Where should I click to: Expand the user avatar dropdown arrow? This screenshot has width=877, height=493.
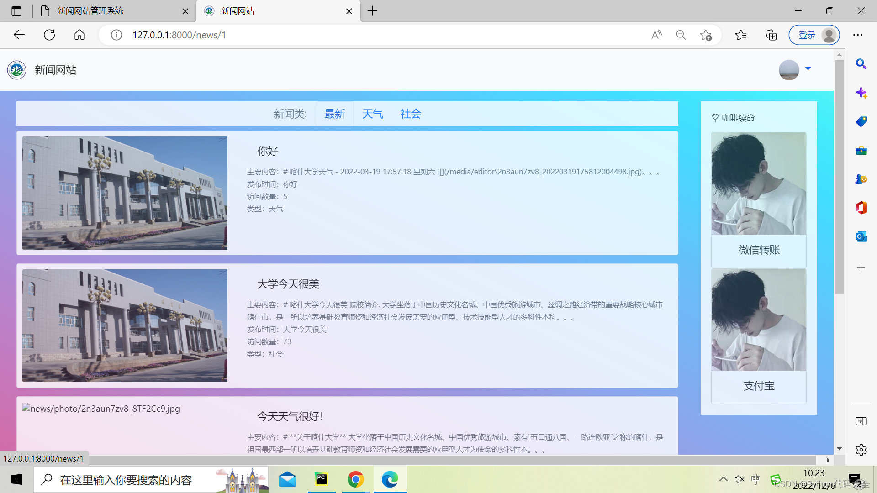click(x=808, y=69)
